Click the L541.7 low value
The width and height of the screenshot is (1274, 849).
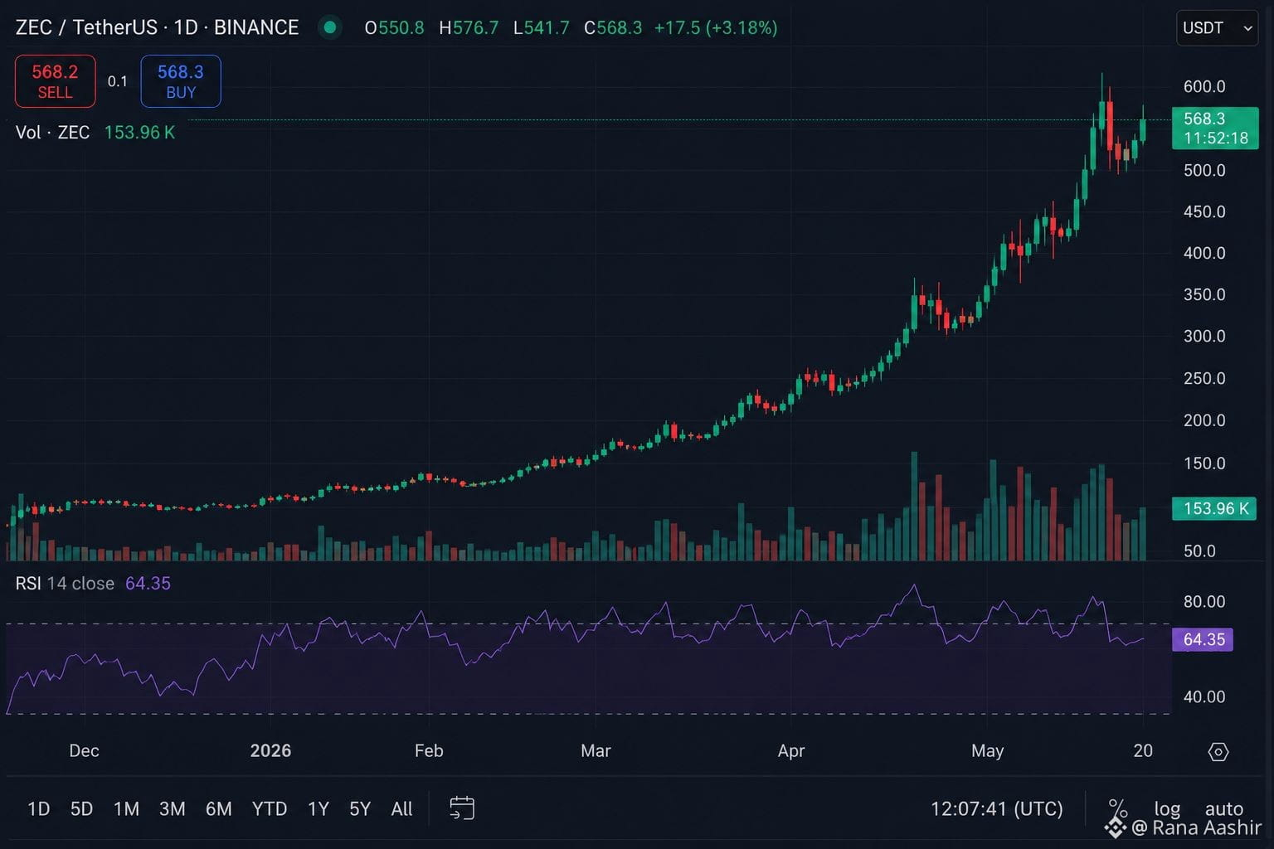coord(541,27)
